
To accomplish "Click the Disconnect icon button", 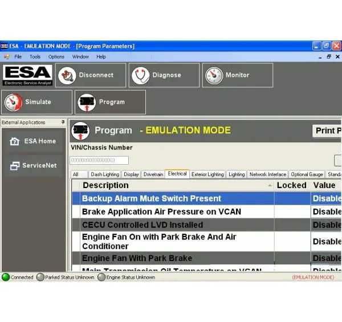I will (91, 75).
